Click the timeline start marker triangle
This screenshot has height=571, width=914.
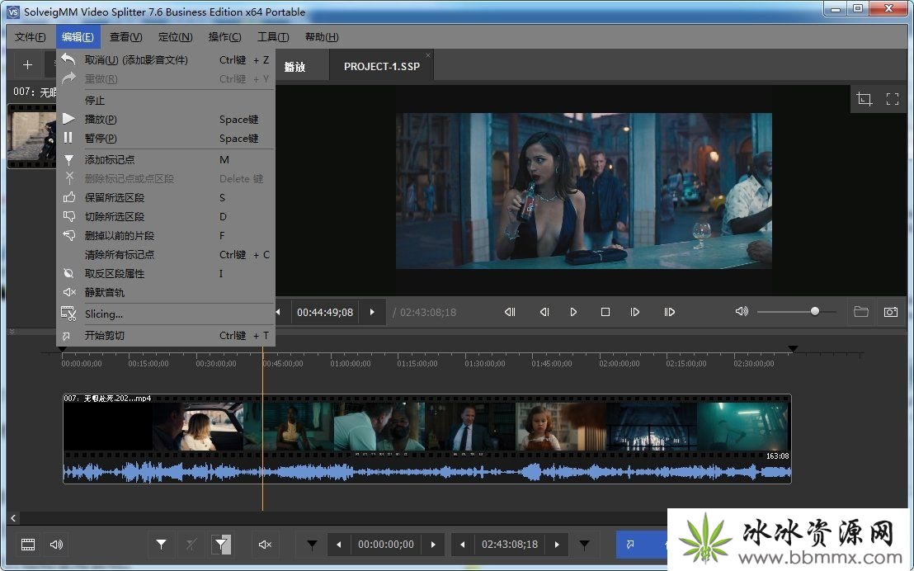63,349
